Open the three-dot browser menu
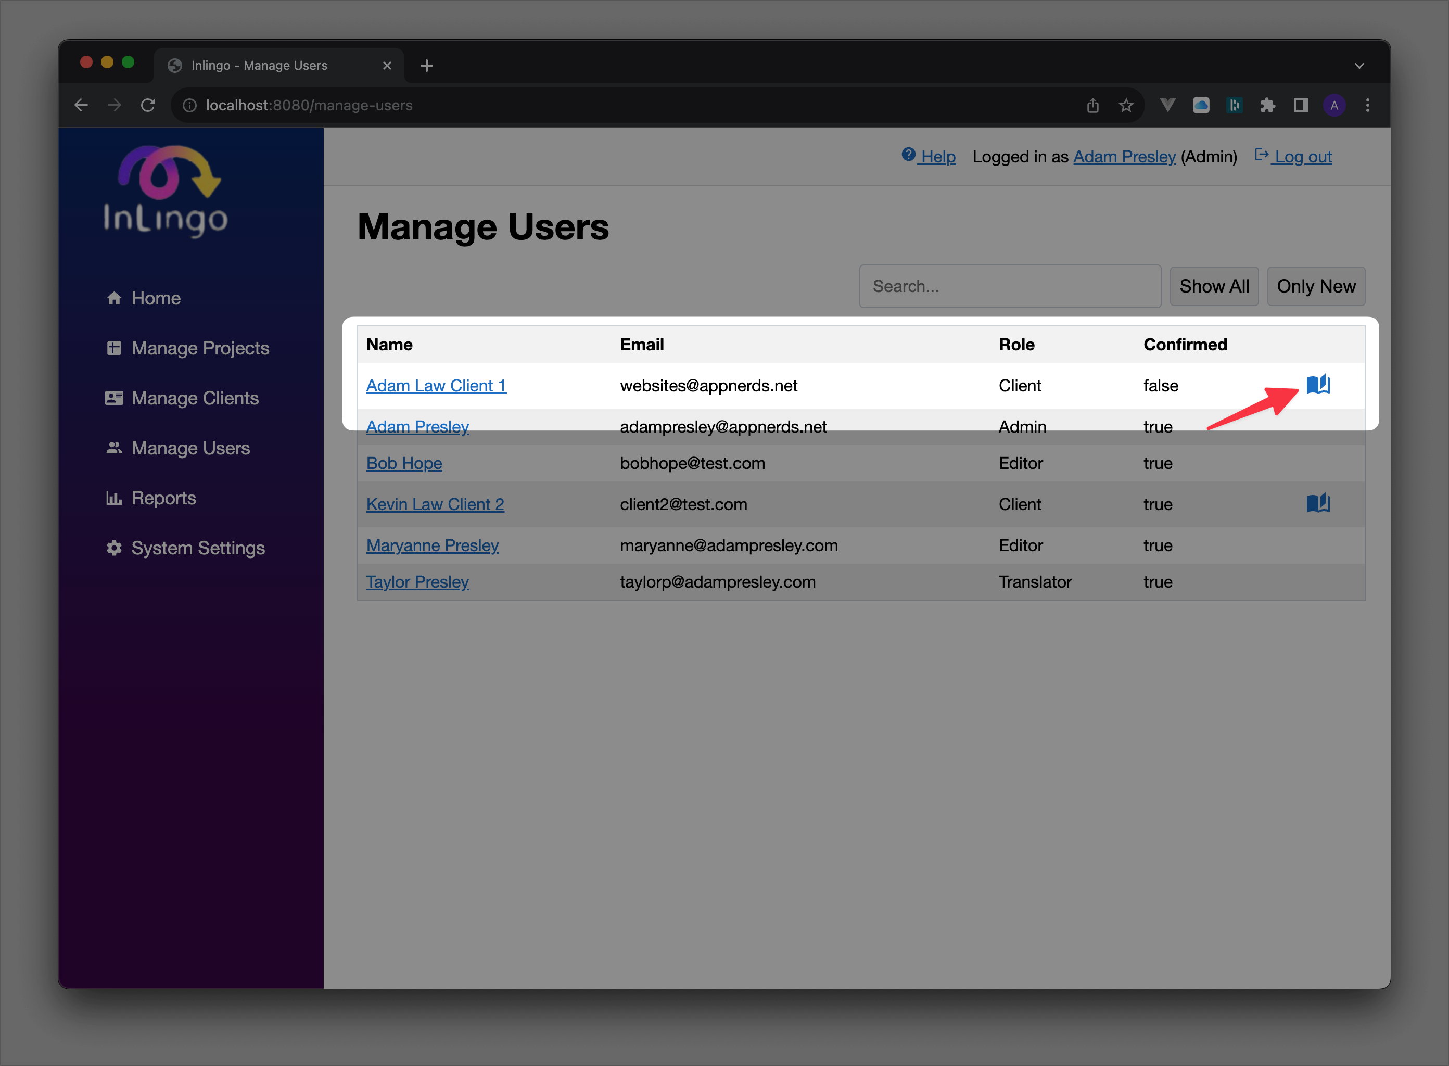 tap(1367, 105)
